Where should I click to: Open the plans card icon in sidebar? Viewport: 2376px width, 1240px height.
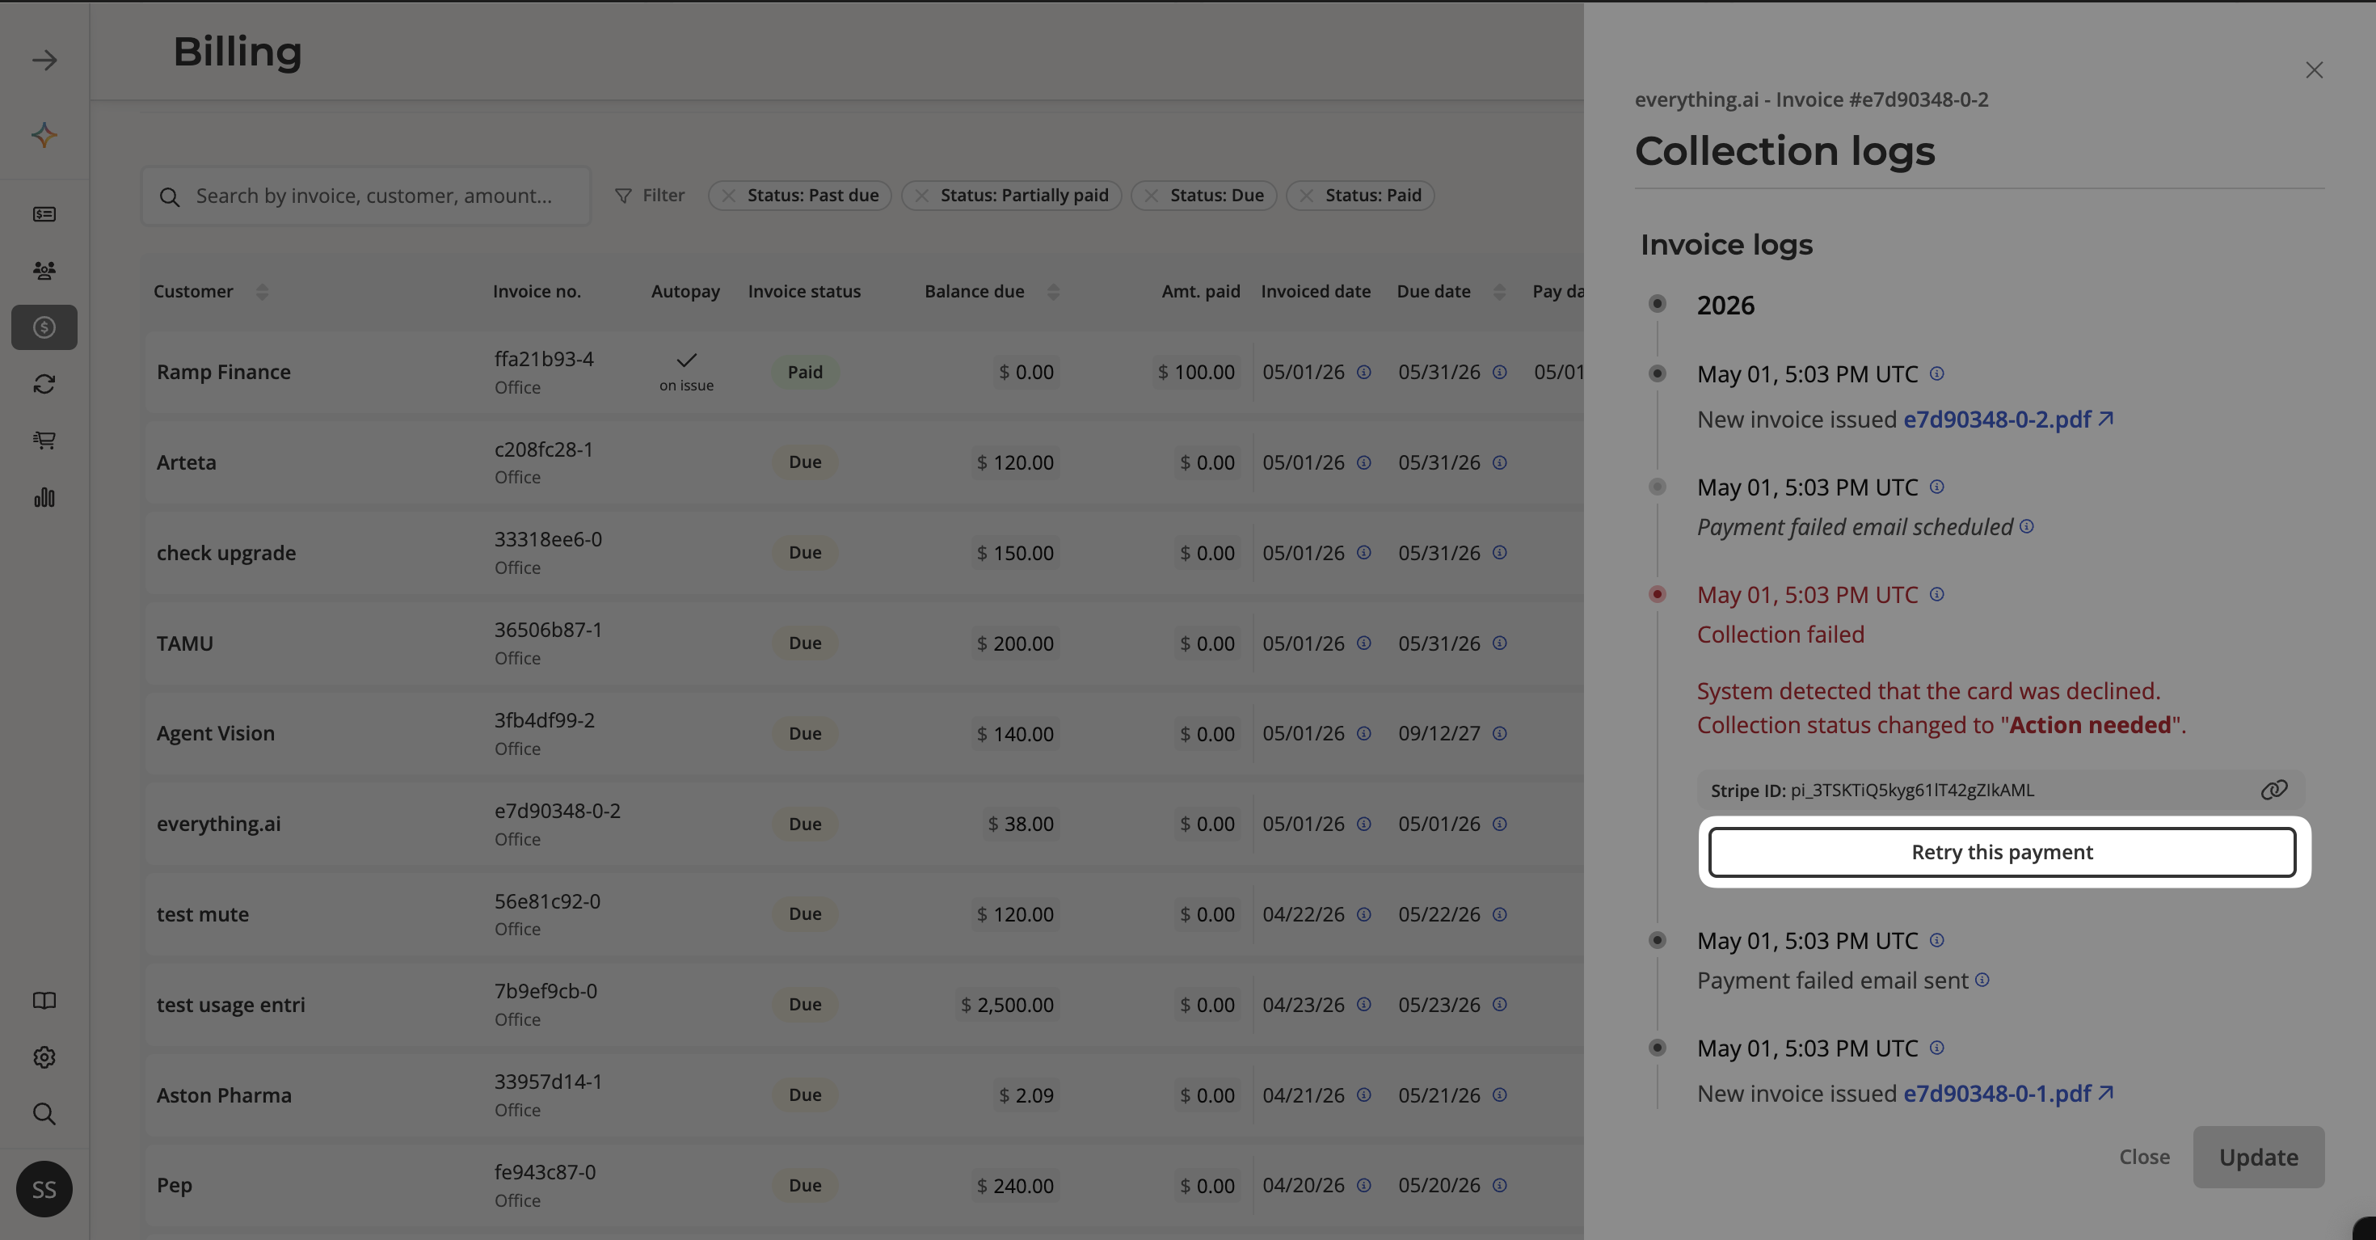44,214
